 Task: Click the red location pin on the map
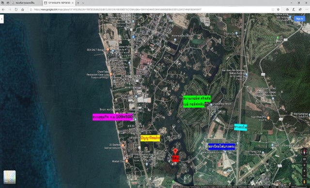tap(175, 152)
